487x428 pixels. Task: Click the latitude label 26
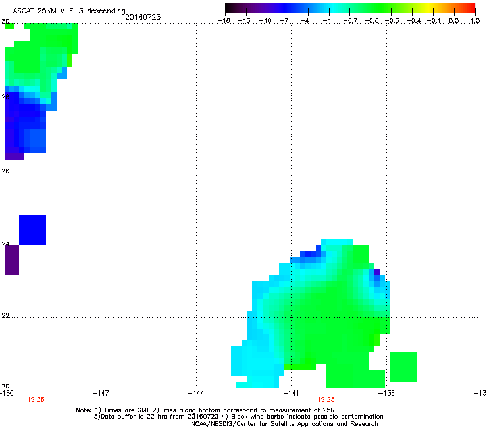point(5,171)
